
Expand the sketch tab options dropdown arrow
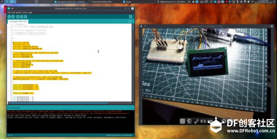coord(130,21)
